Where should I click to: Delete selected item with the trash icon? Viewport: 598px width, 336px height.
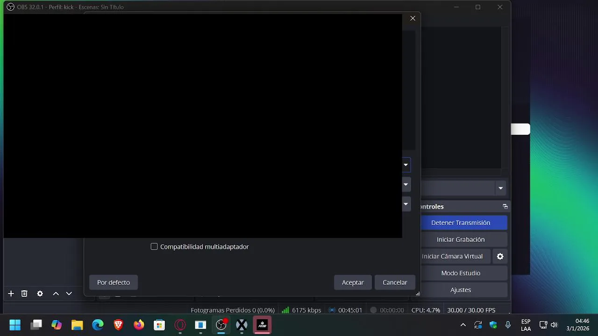coord(24,294)
